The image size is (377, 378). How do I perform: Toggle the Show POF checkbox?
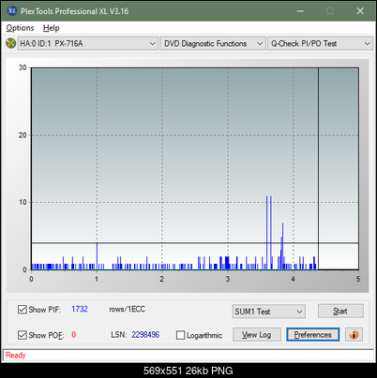coord(23,335)
